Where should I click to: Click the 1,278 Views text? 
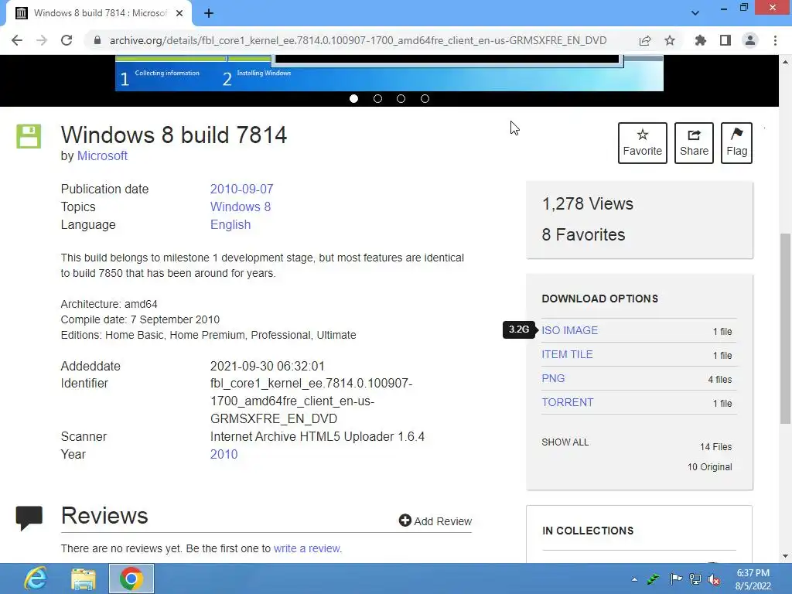pos(588,203)
